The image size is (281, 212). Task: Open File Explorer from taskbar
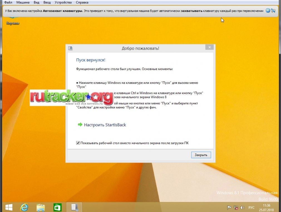tap(41, 208)
